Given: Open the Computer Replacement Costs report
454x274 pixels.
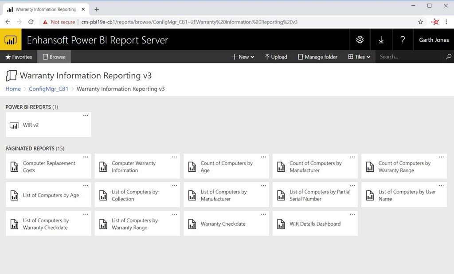Looking at the screenshot, I should tap(48, 166).
